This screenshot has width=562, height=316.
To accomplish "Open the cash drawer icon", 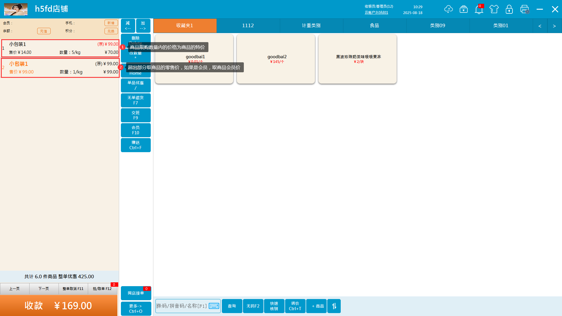I will tap(464, 9).
